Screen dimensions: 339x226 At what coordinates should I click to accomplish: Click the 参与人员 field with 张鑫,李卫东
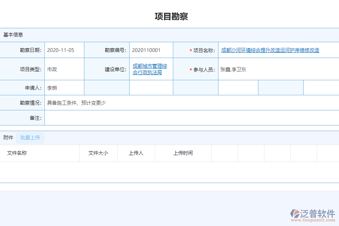[x=232, y=69]
